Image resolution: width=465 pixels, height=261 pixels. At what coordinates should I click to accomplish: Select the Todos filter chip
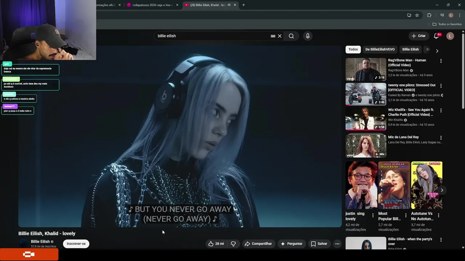(353, 49)
